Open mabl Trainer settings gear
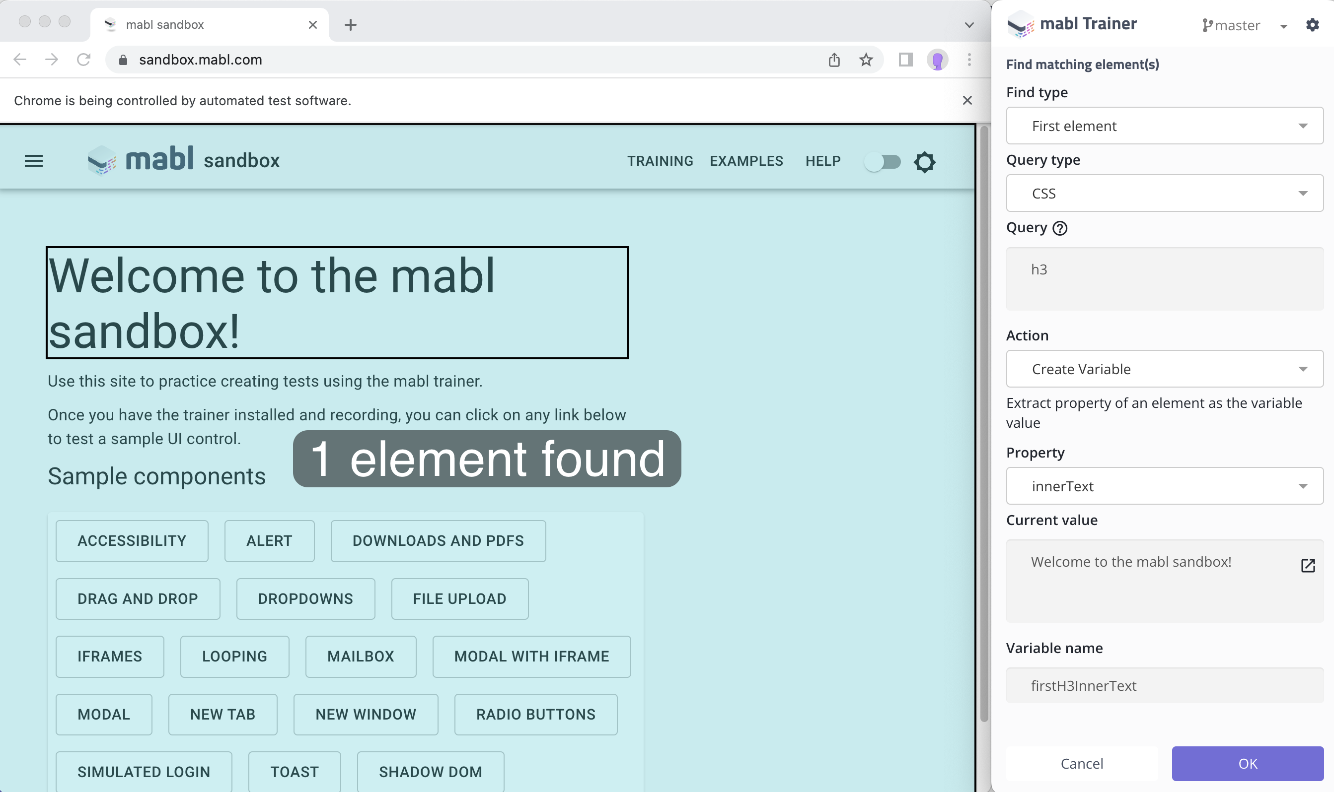 (1312, 24)
